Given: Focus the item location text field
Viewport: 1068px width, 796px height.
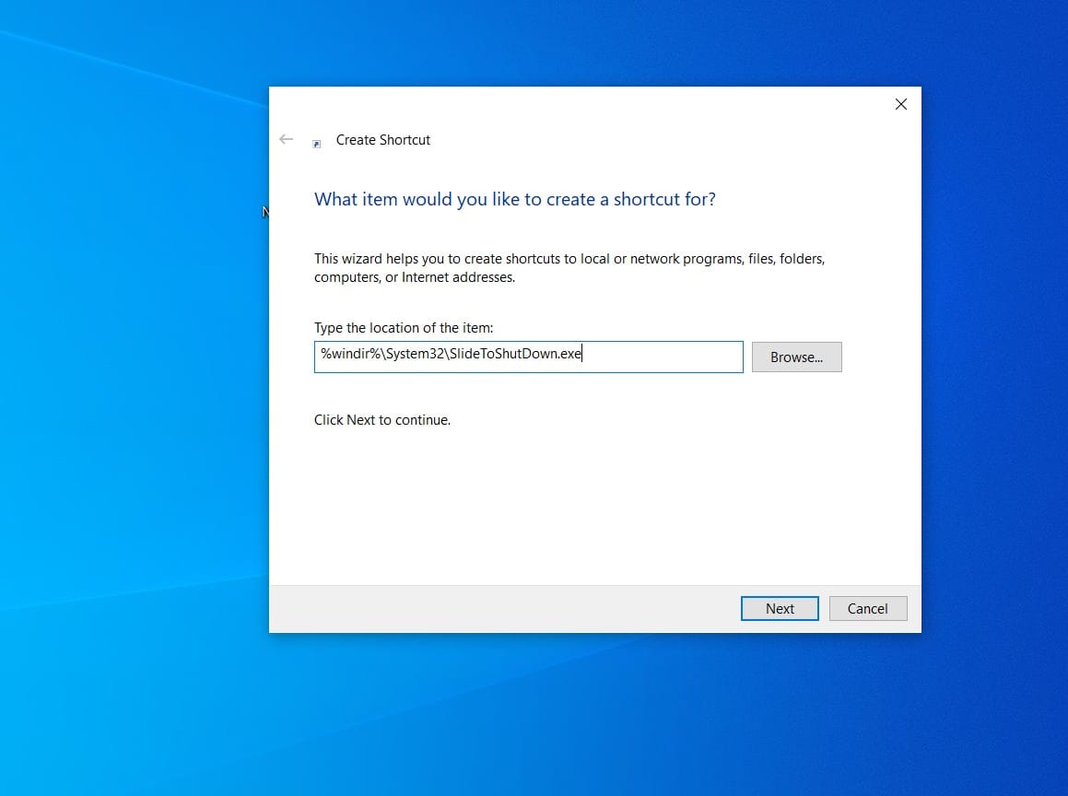Looking at the screenshot, I should (529, 357).
